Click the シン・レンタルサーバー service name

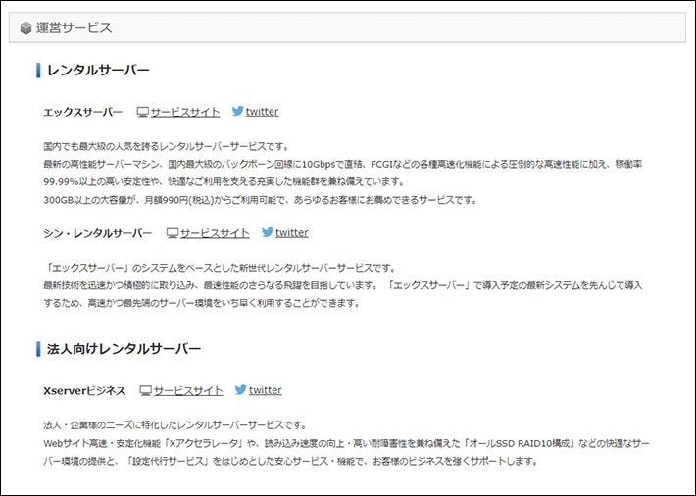pos(98,233)
